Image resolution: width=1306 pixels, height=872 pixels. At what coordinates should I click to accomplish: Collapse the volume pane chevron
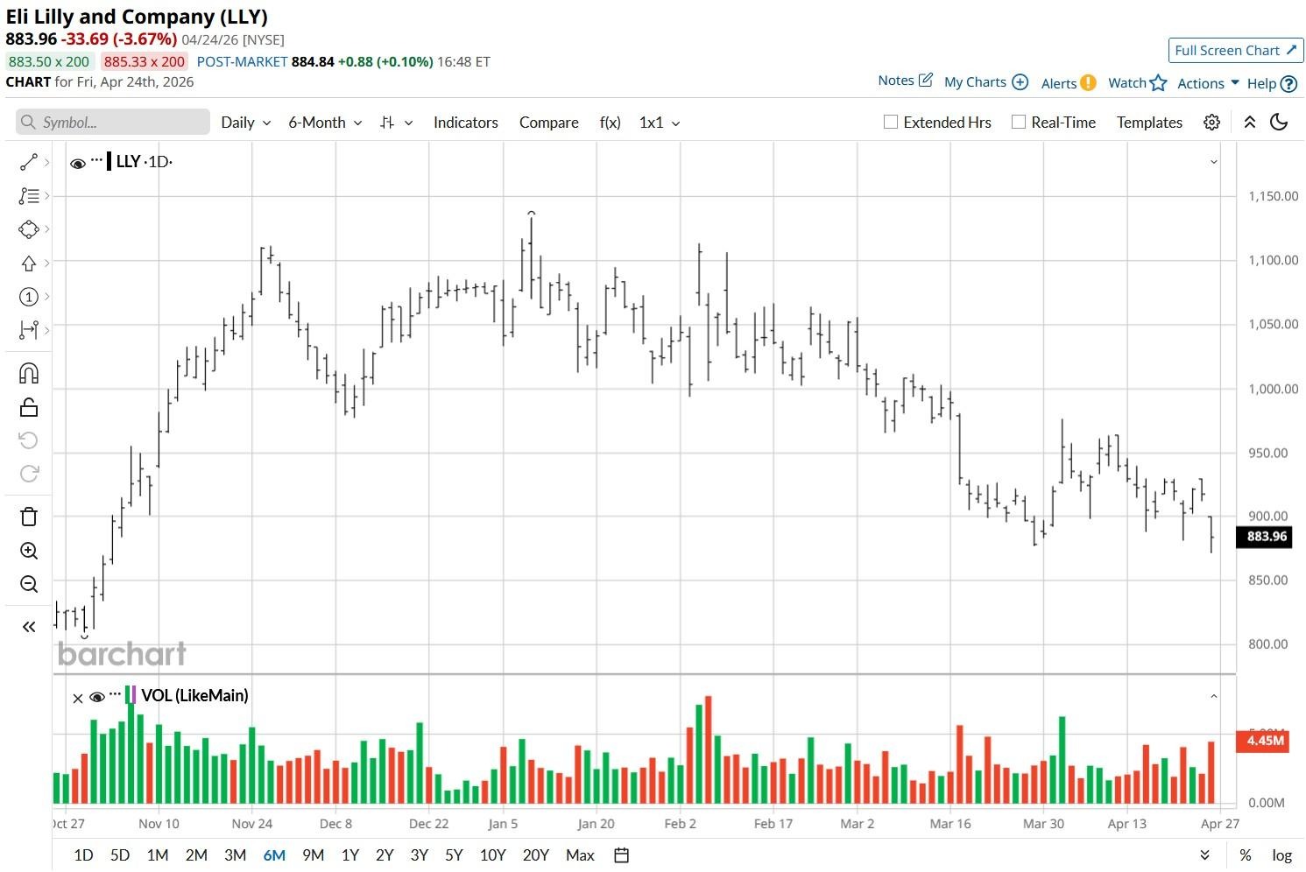[1214, 697]
